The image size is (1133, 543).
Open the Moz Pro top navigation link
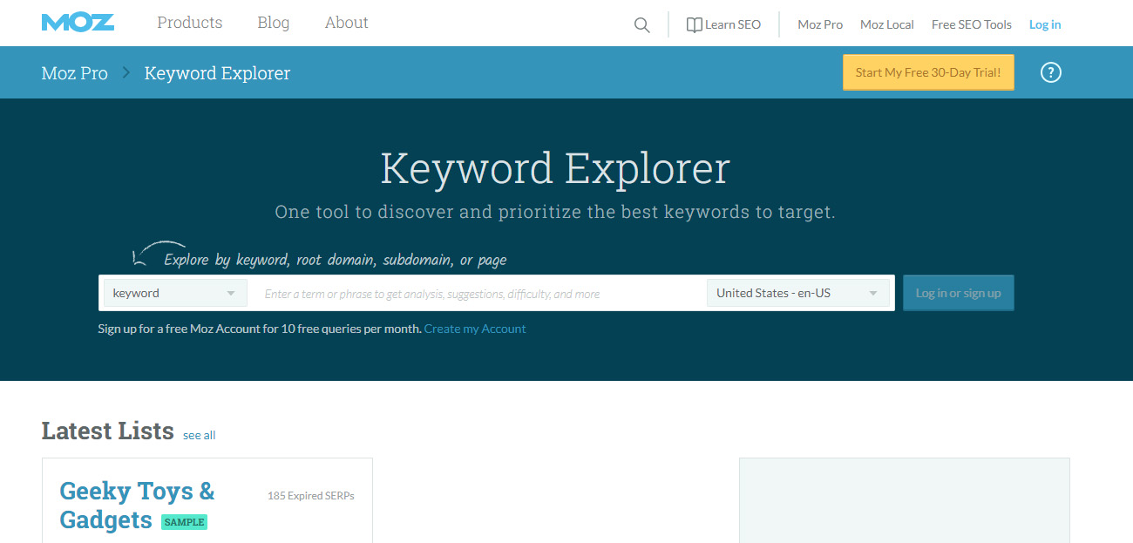(x=820, y=24)
